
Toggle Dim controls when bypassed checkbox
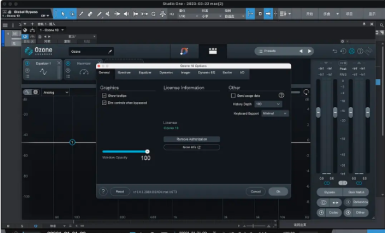point(104,102)
